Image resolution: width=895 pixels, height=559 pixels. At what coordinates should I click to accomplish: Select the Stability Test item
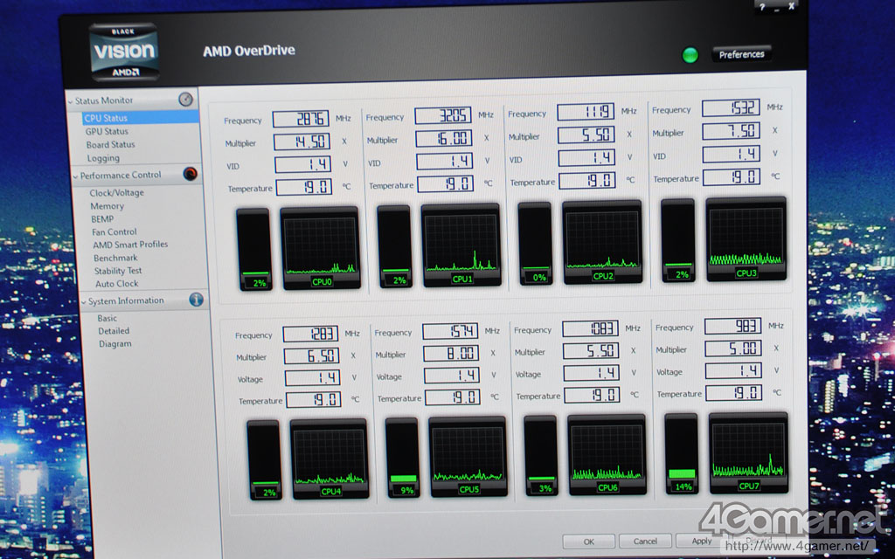[118, 271]
